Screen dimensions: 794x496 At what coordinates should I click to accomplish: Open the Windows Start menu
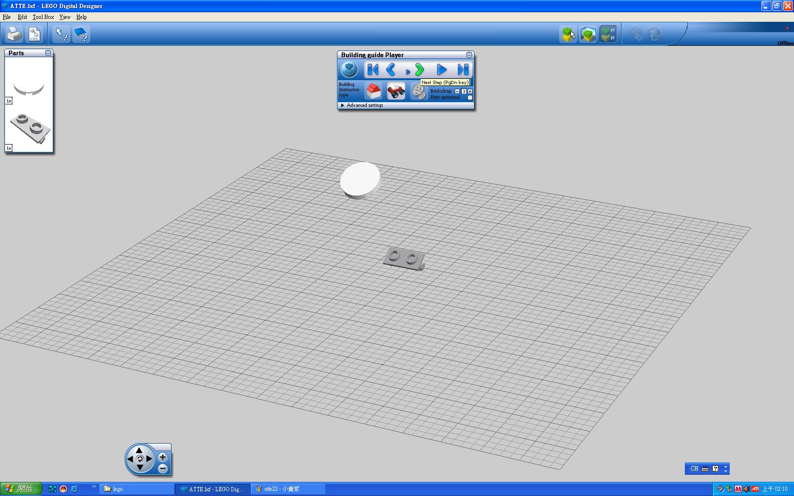[21, 489]
